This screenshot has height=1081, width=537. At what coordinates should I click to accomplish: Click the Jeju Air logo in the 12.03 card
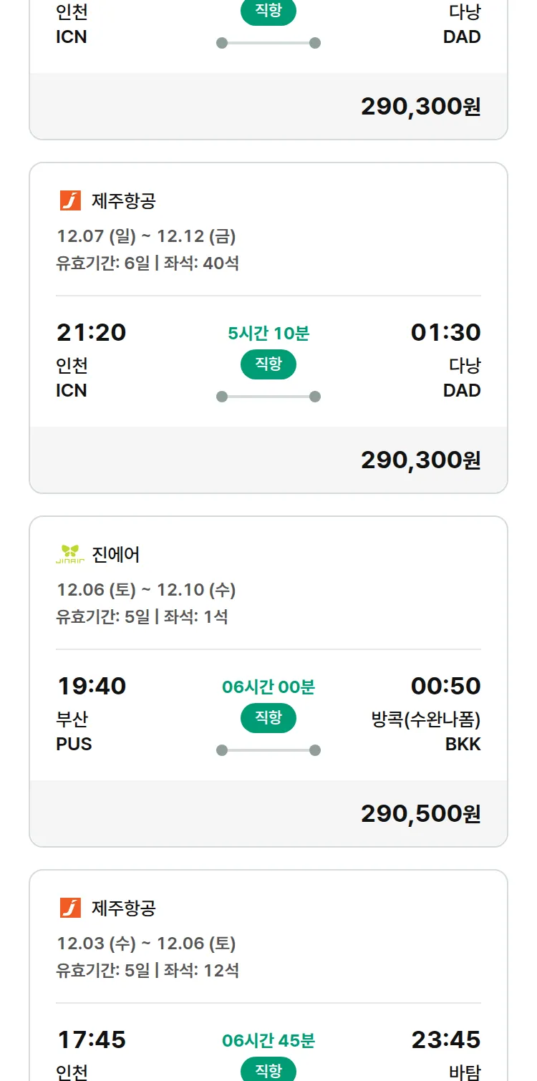70,908
